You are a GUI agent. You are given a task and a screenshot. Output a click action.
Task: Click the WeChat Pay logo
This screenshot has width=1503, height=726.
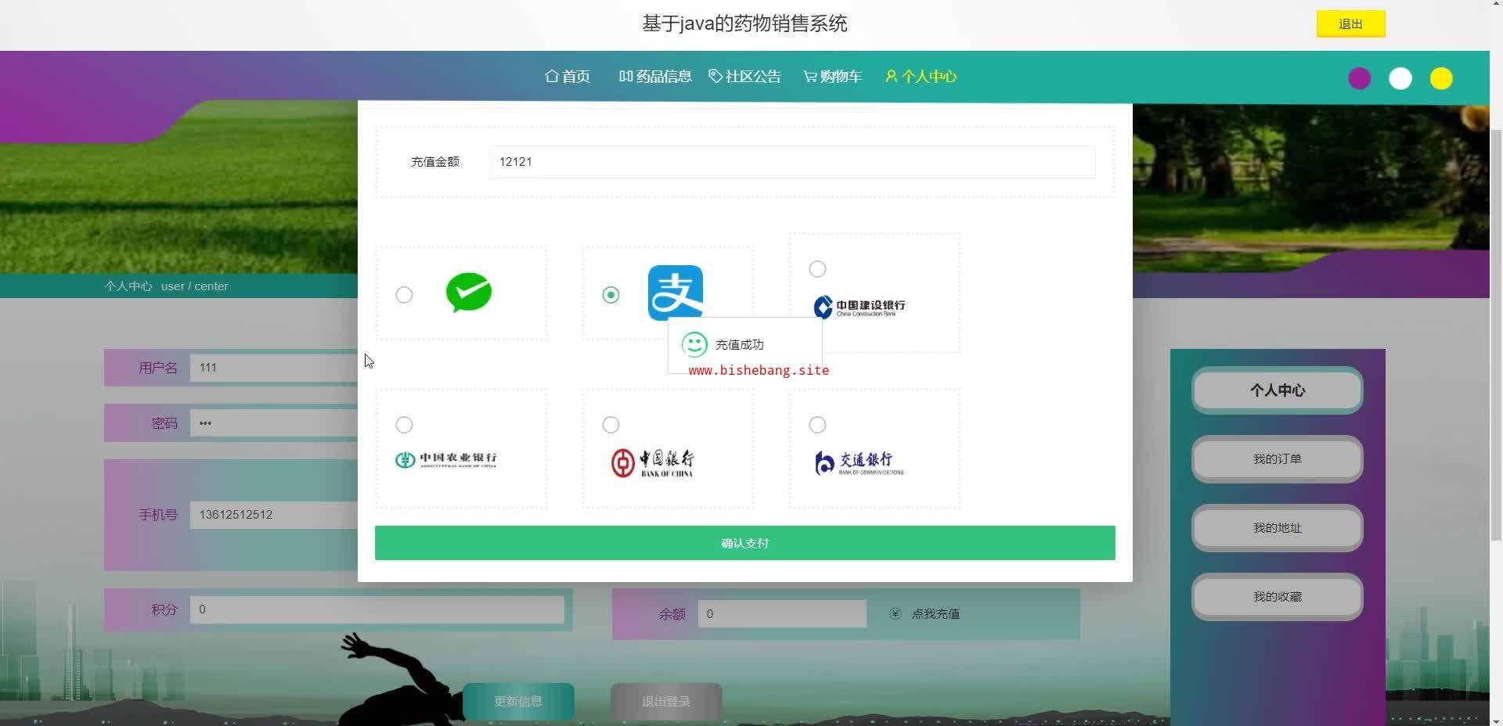pos(469,293)
